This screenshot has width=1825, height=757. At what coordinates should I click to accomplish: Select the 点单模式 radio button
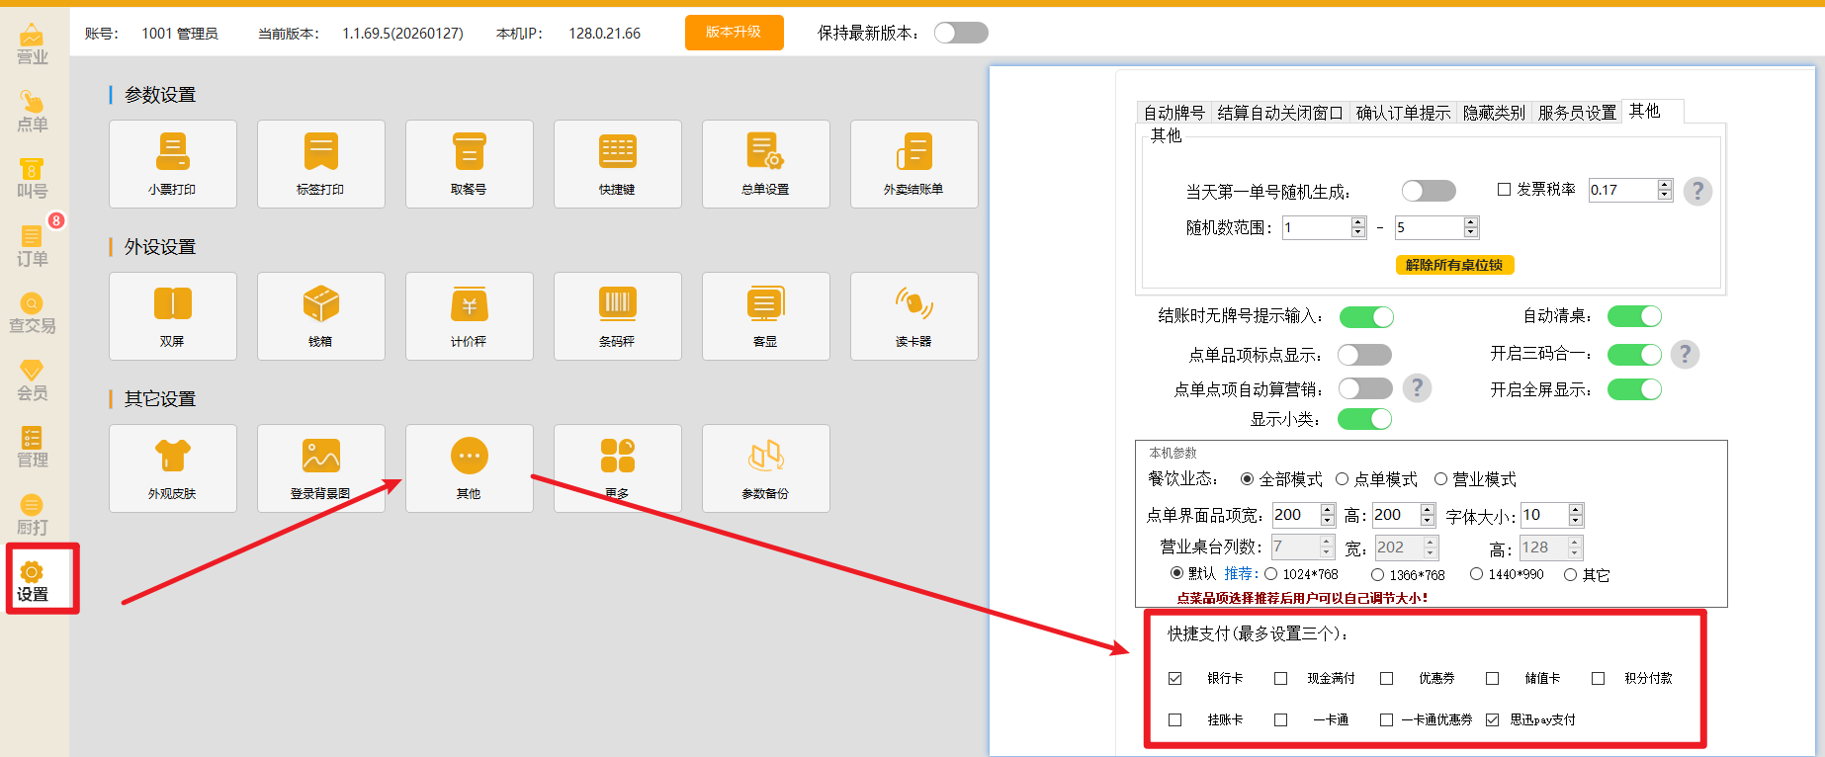(x=1342, y=479)
